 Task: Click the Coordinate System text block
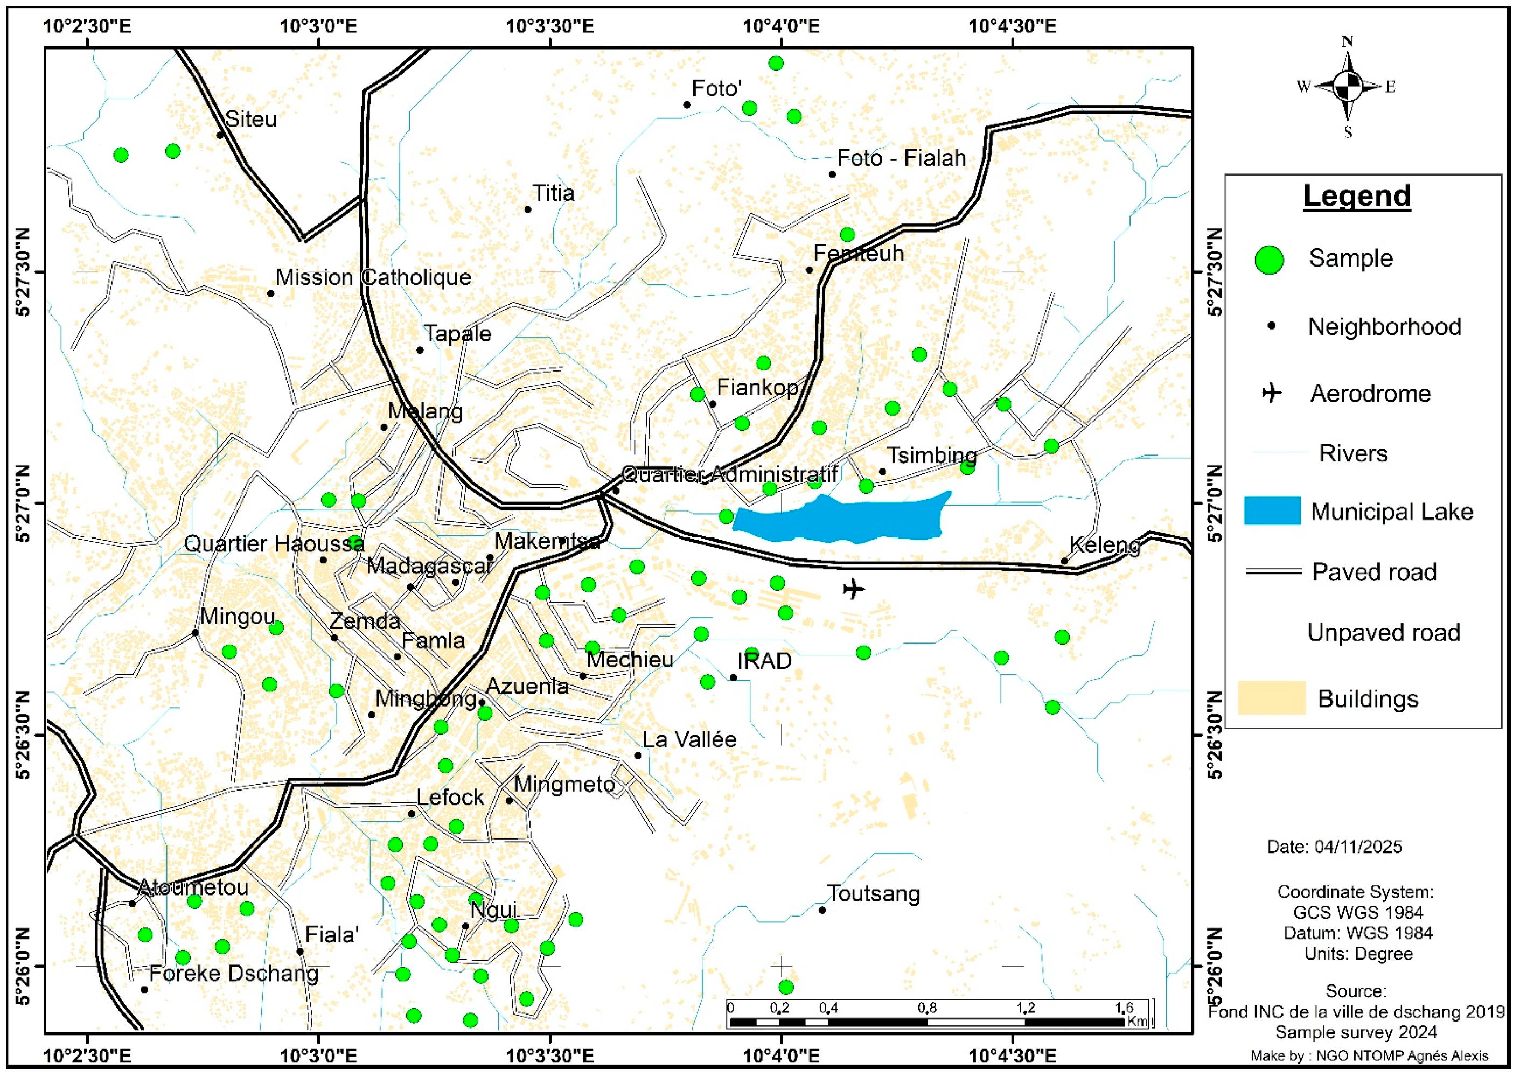pos(1357,922)
